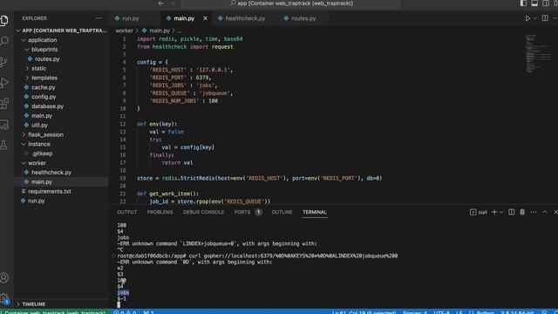
Task: Click errors and warnings status item
Action: tap(124, 312)
